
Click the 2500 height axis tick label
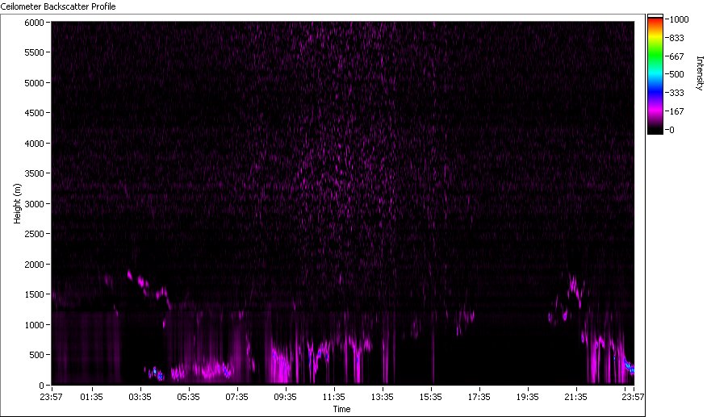(x=34, y=234)
